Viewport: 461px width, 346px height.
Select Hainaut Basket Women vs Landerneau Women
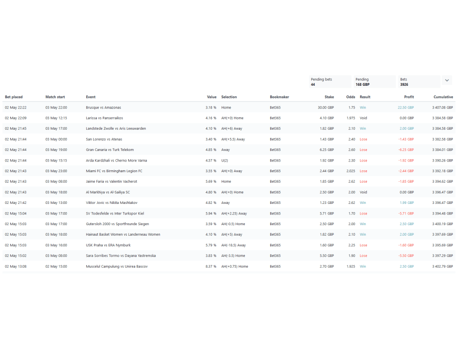pyautogui.click(x=123, y=234)
